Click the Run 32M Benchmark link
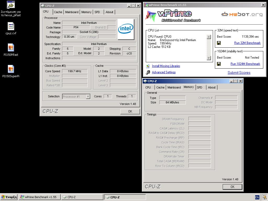Image resolution: width=268 pixels, height=201 pixels. 247,43
